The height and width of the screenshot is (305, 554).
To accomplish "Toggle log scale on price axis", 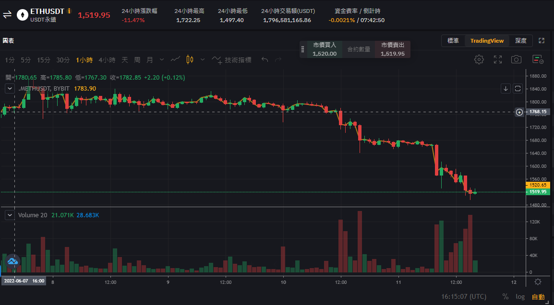I will (520, 296).
